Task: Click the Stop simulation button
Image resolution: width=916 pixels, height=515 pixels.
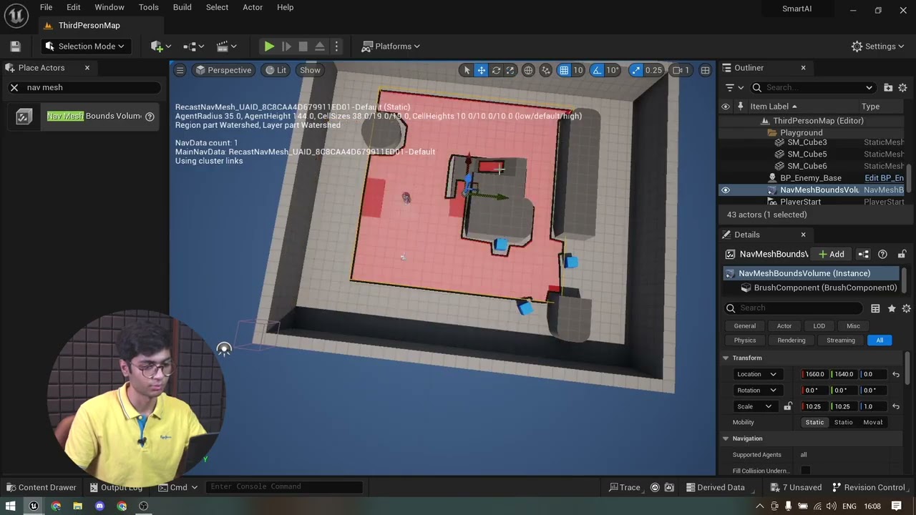Action: [x=303, y=46]
